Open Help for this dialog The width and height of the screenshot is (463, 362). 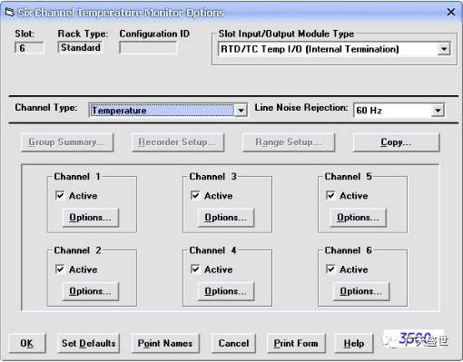(354, 343)
